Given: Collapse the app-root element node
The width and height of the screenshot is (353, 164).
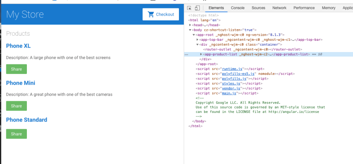Looking at the screenshot, I should point(194,35).
